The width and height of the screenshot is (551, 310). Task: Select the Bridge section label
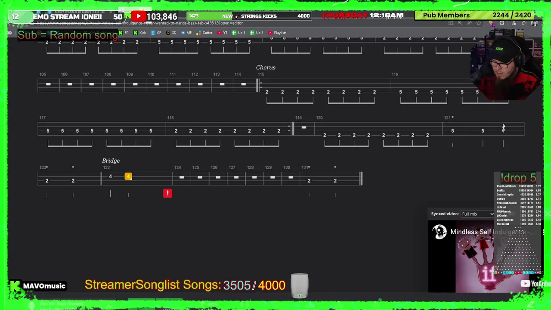pos(111,161)
